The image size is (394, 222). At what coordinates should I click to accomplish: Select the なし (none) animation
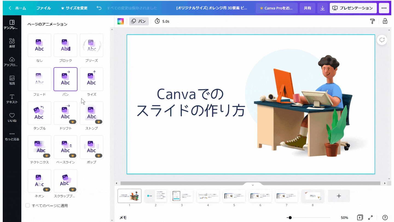coord(39,45)
